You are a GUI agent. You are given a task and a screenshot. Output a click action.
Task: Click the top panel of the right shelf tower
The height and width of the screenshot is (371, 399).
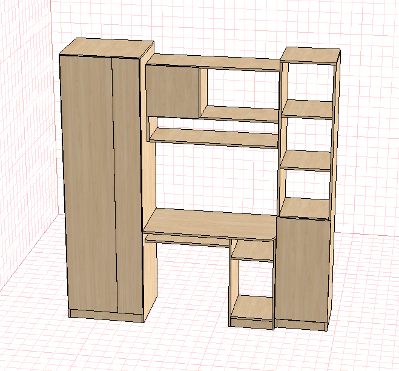(311, 55)
